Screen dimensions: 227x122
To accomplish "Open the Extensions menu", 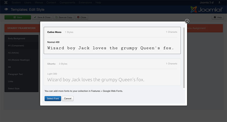I will (85, 3).
